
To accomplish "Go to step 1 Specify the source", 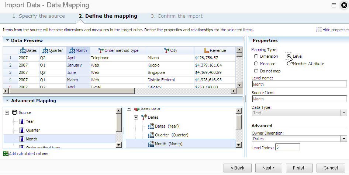I will click(38, 16).
